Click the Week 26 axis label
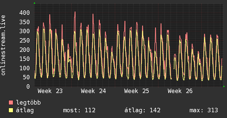The width and height of the screenshot is (227, 118). coord(180,91)
